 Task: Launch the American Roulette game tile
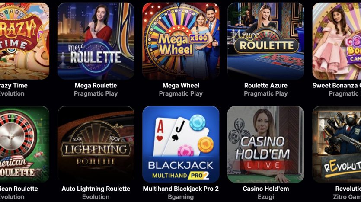pos(24,144)
